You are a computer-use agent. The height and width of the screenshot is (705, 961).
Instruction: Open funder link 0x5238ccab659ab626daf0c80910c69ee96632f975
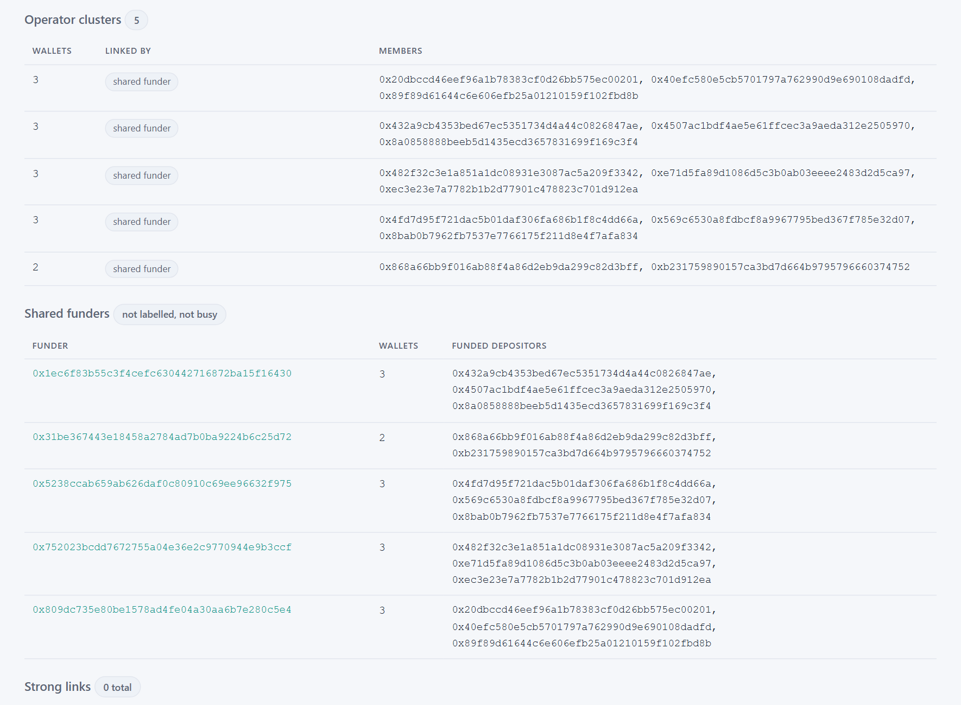coord(162,484)
